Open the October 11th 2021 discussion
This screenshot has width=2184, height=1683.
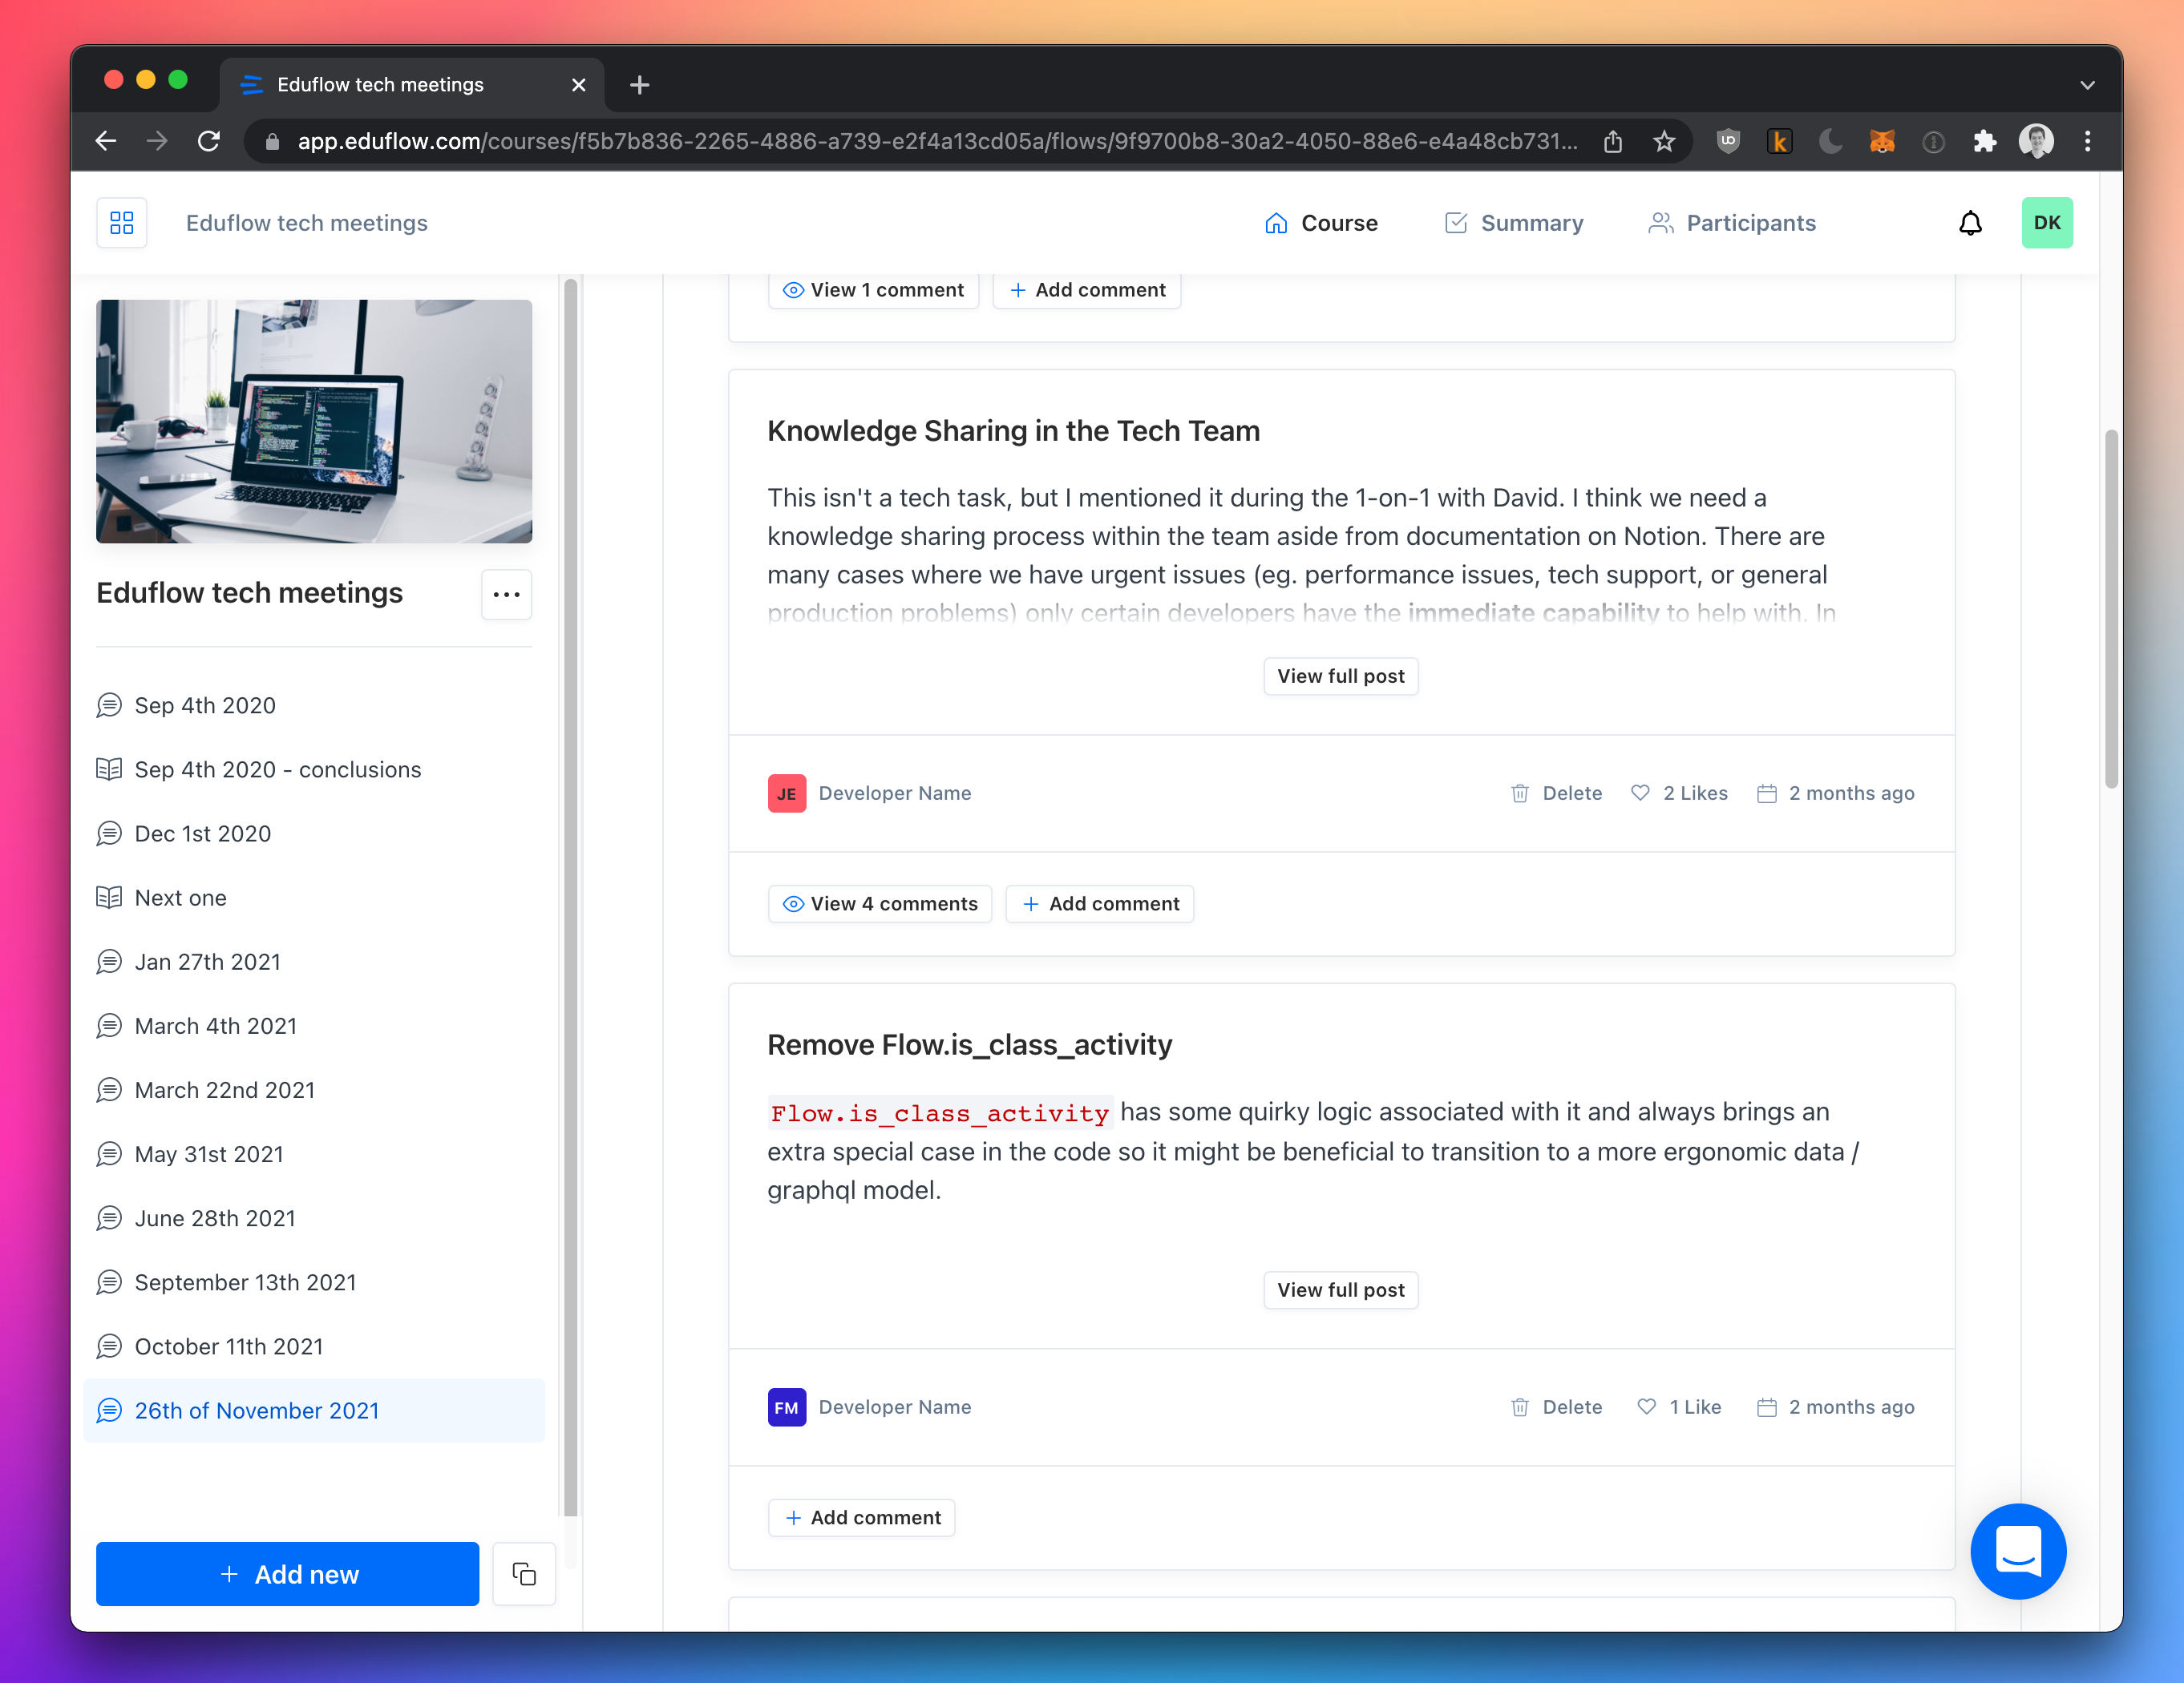point(314,1346)
